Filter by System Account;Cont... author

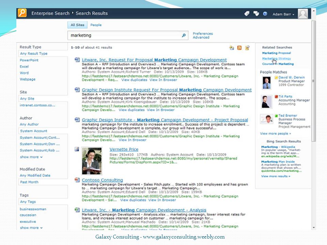tap(40, 138)
